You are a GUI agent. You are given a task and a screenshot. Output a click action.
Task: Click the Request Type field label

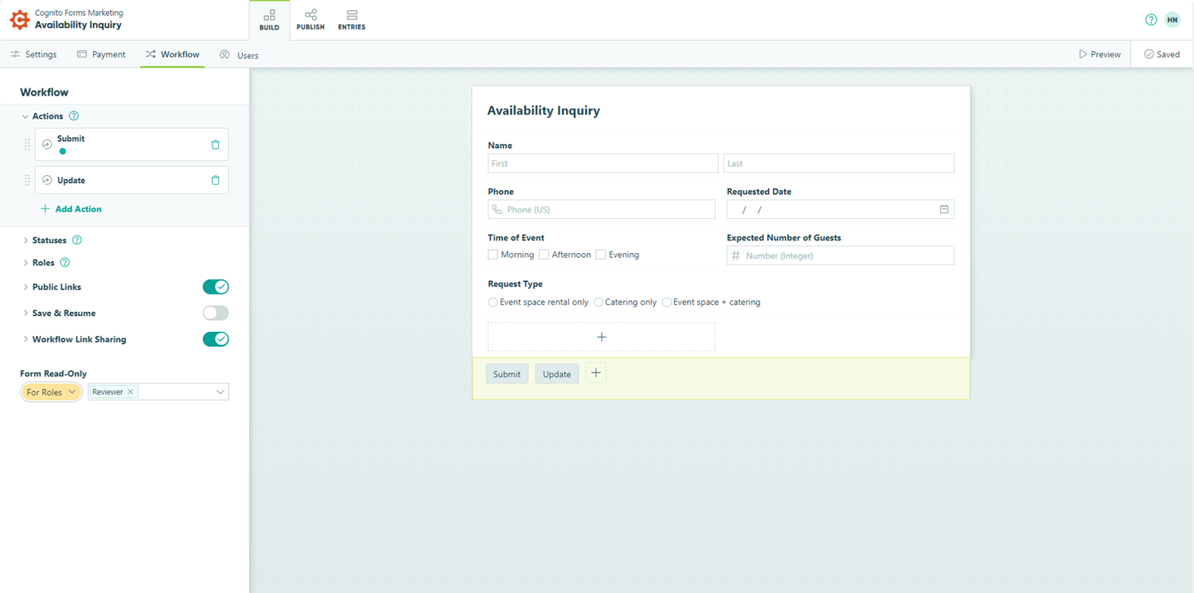pos(515,284)
